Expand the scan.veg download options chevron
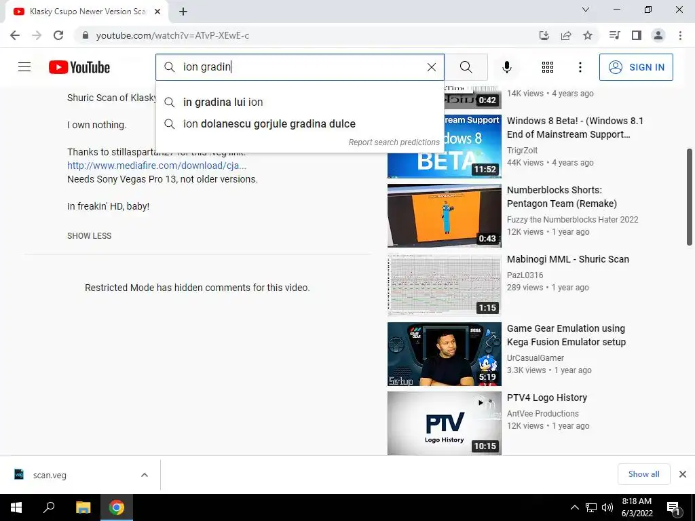 [144, 475]
